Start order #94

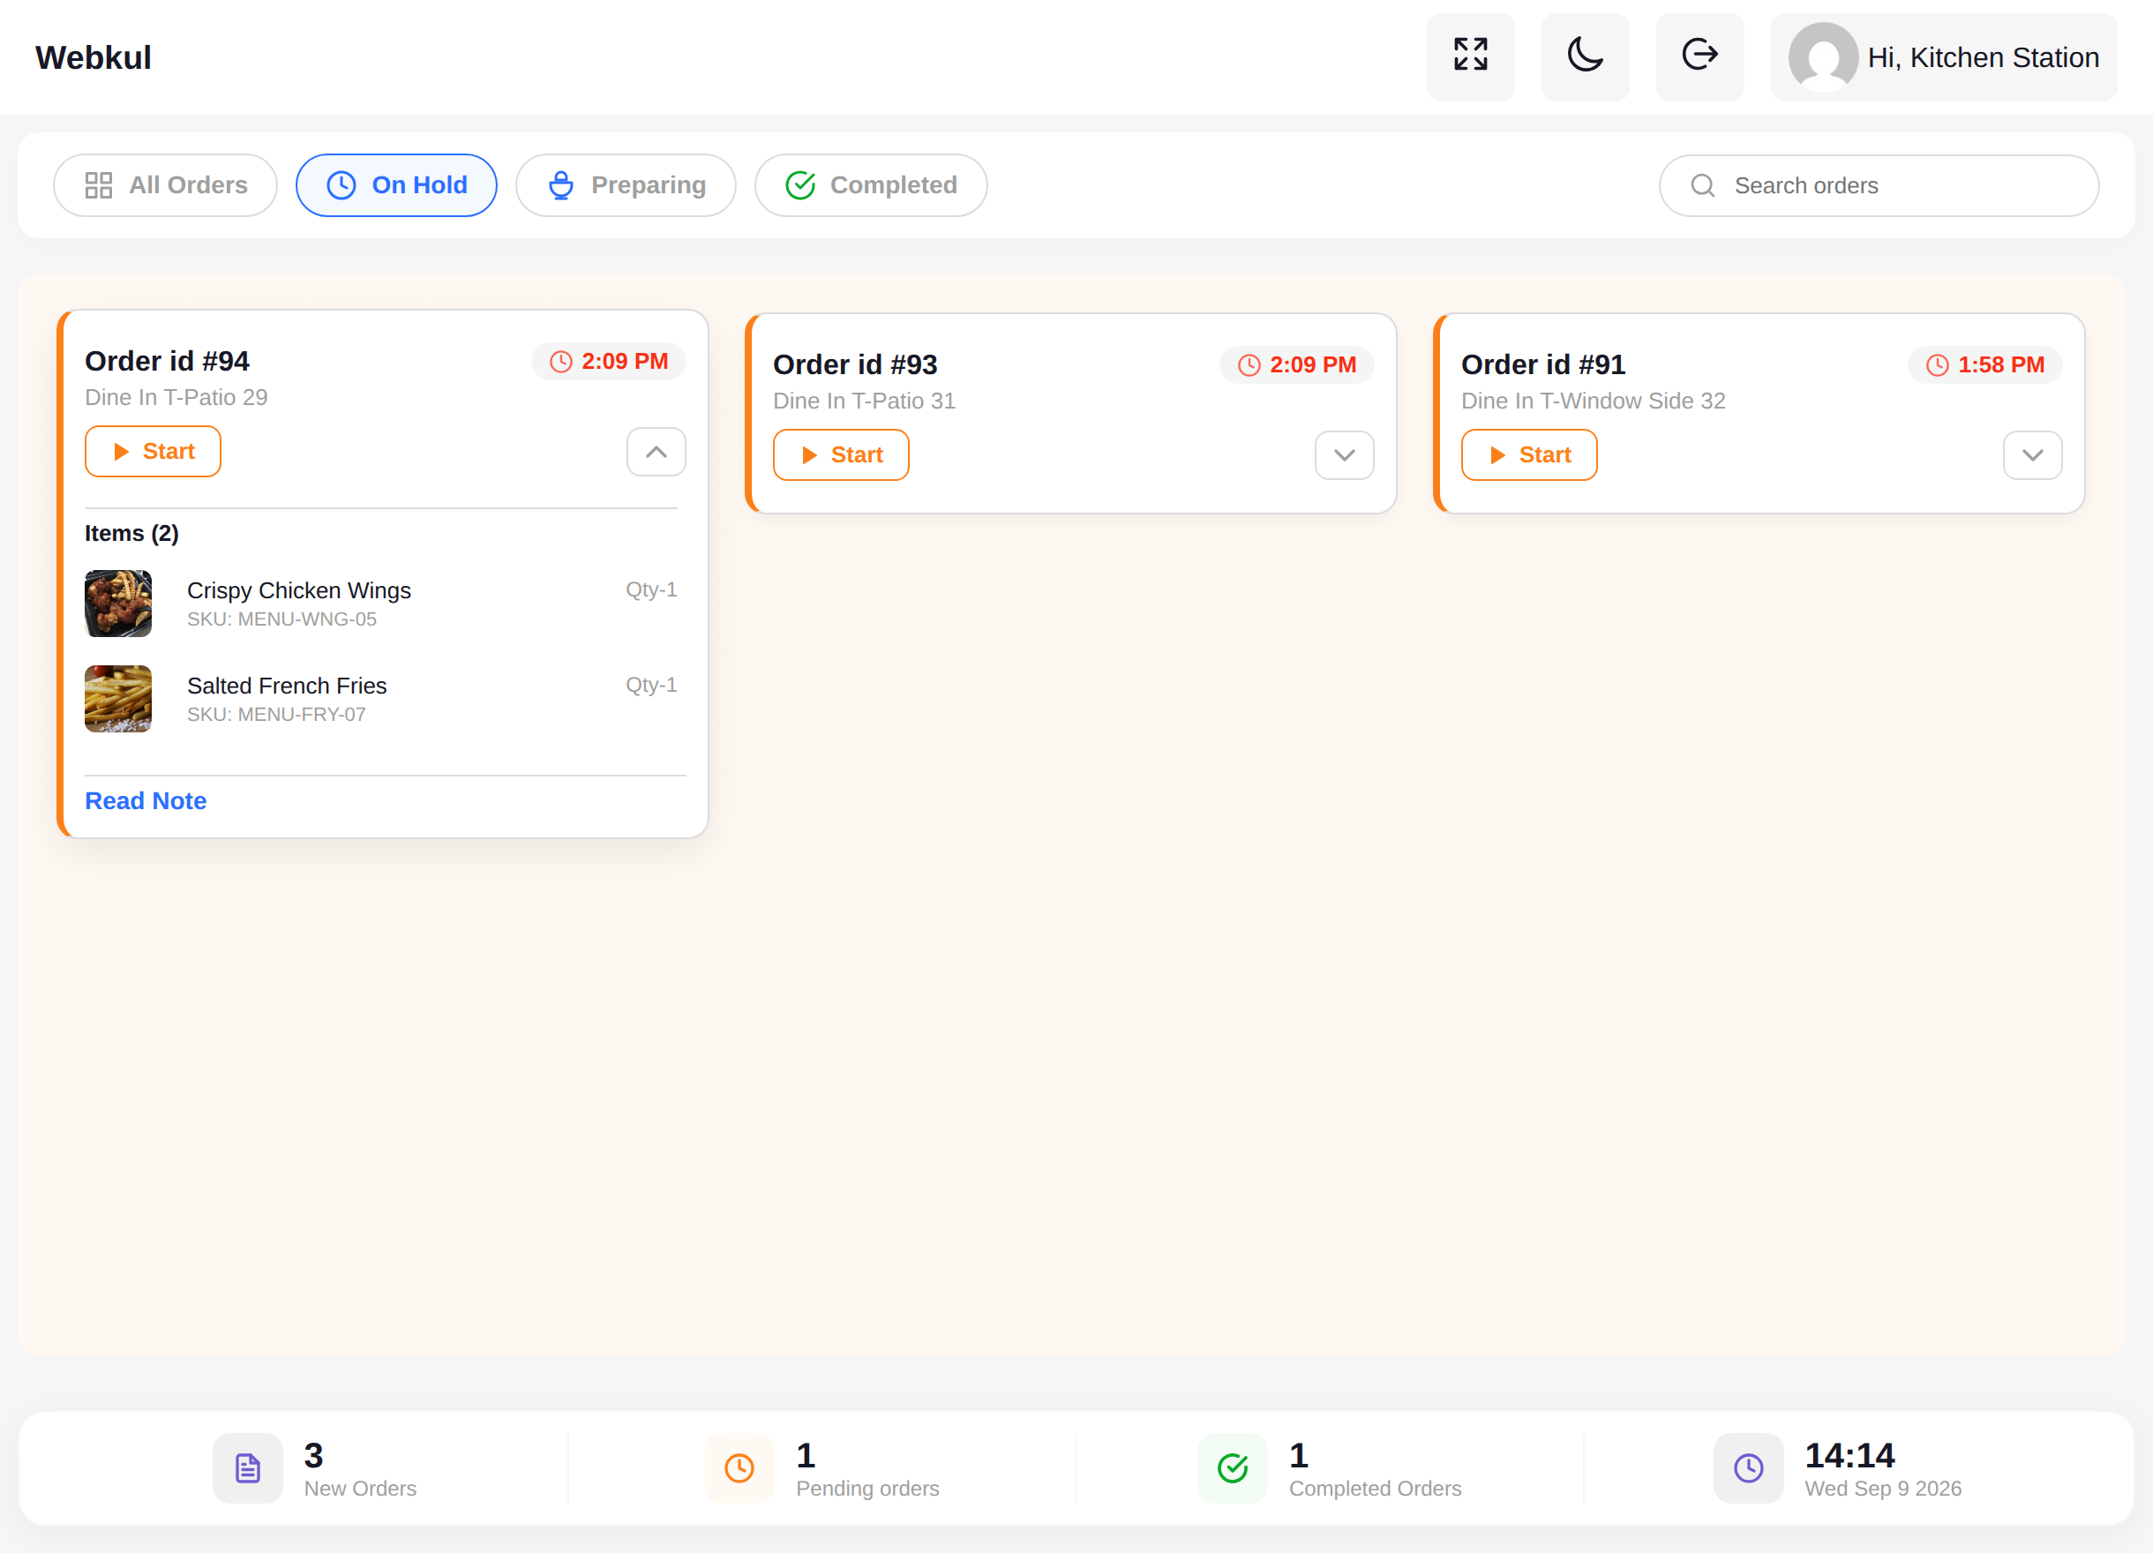[x=153, y=452]
